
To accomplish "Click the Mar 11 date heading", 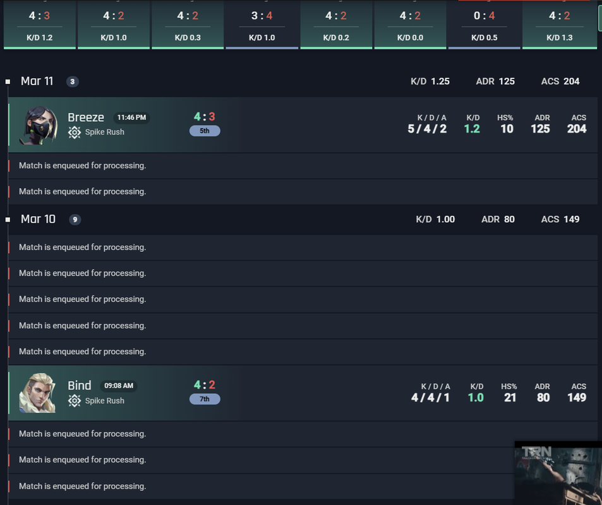I will pos(37,81).
